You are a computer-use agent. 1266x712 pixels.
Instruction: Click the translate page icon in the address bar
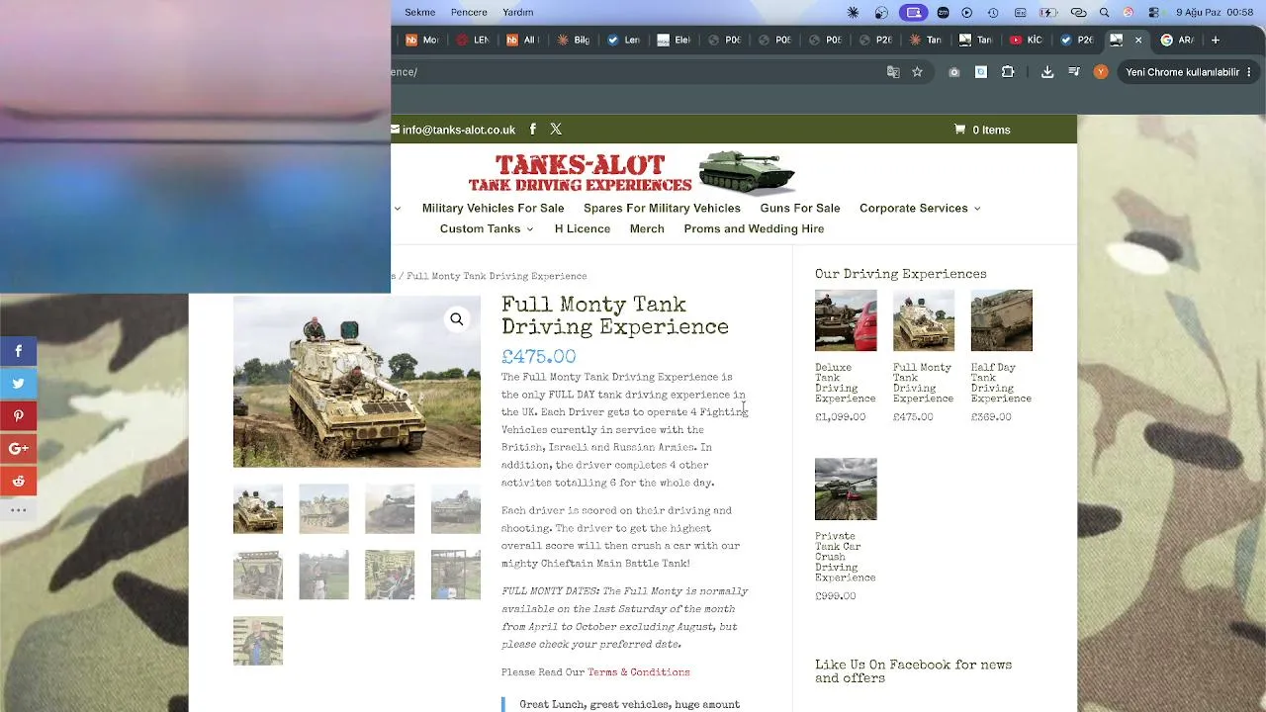point(893,72)
